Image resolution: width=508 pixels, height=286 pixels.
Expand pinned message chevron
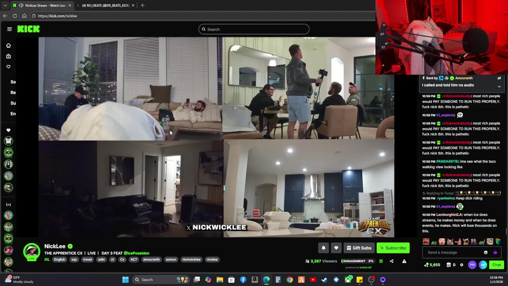pyautogui.click(x=499, y=86)
